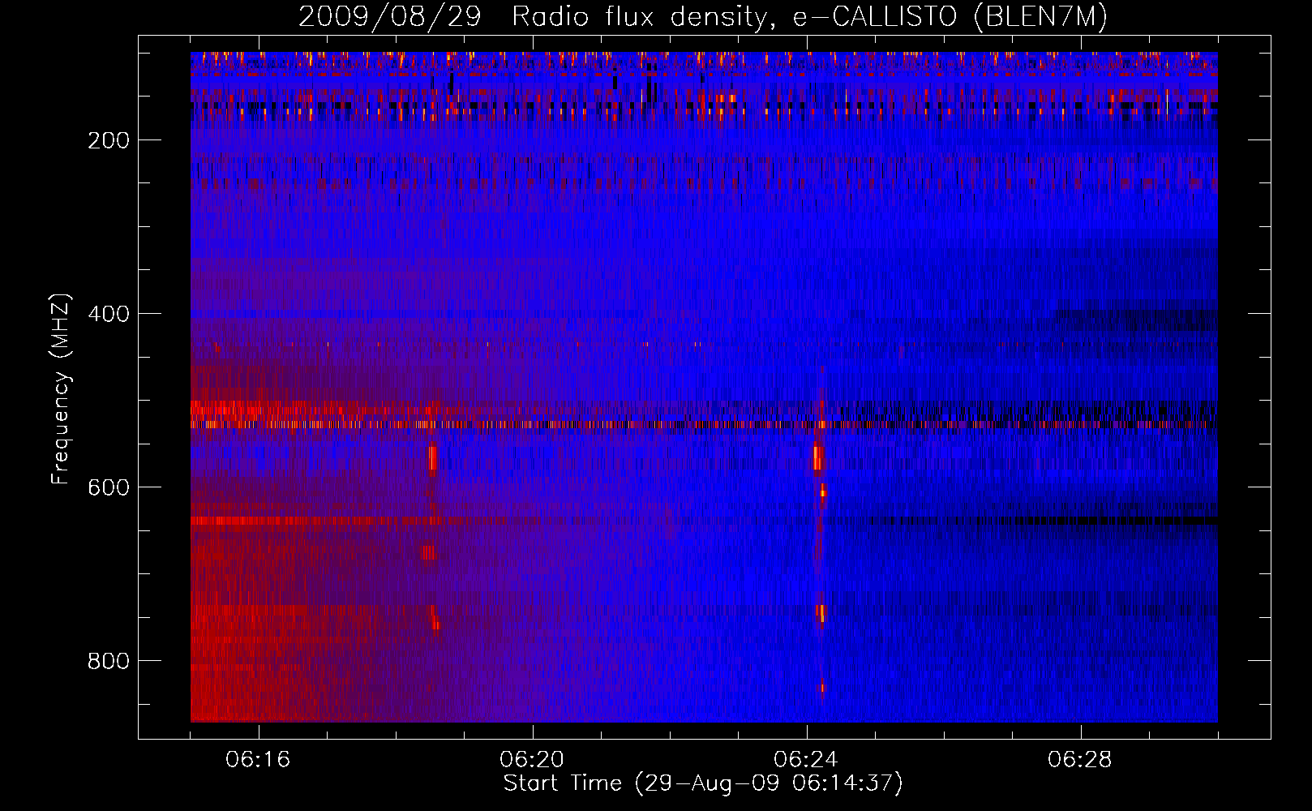Click the 600 frequency axis label

click(x=109, y=487)
